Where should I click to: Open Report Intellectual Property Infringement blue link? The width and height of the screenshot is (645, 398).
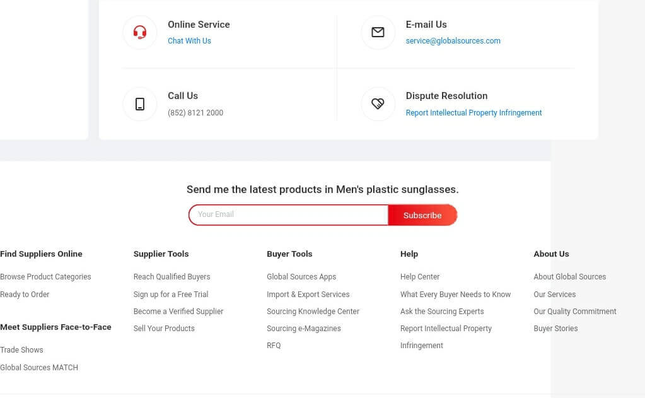[474, 113]
